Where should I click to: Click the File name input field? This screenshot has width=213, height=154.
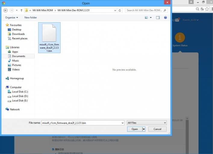coord(81,123)
